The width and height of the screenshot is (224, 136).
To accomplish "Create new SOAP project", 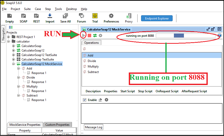I will [x=24, y=18].
